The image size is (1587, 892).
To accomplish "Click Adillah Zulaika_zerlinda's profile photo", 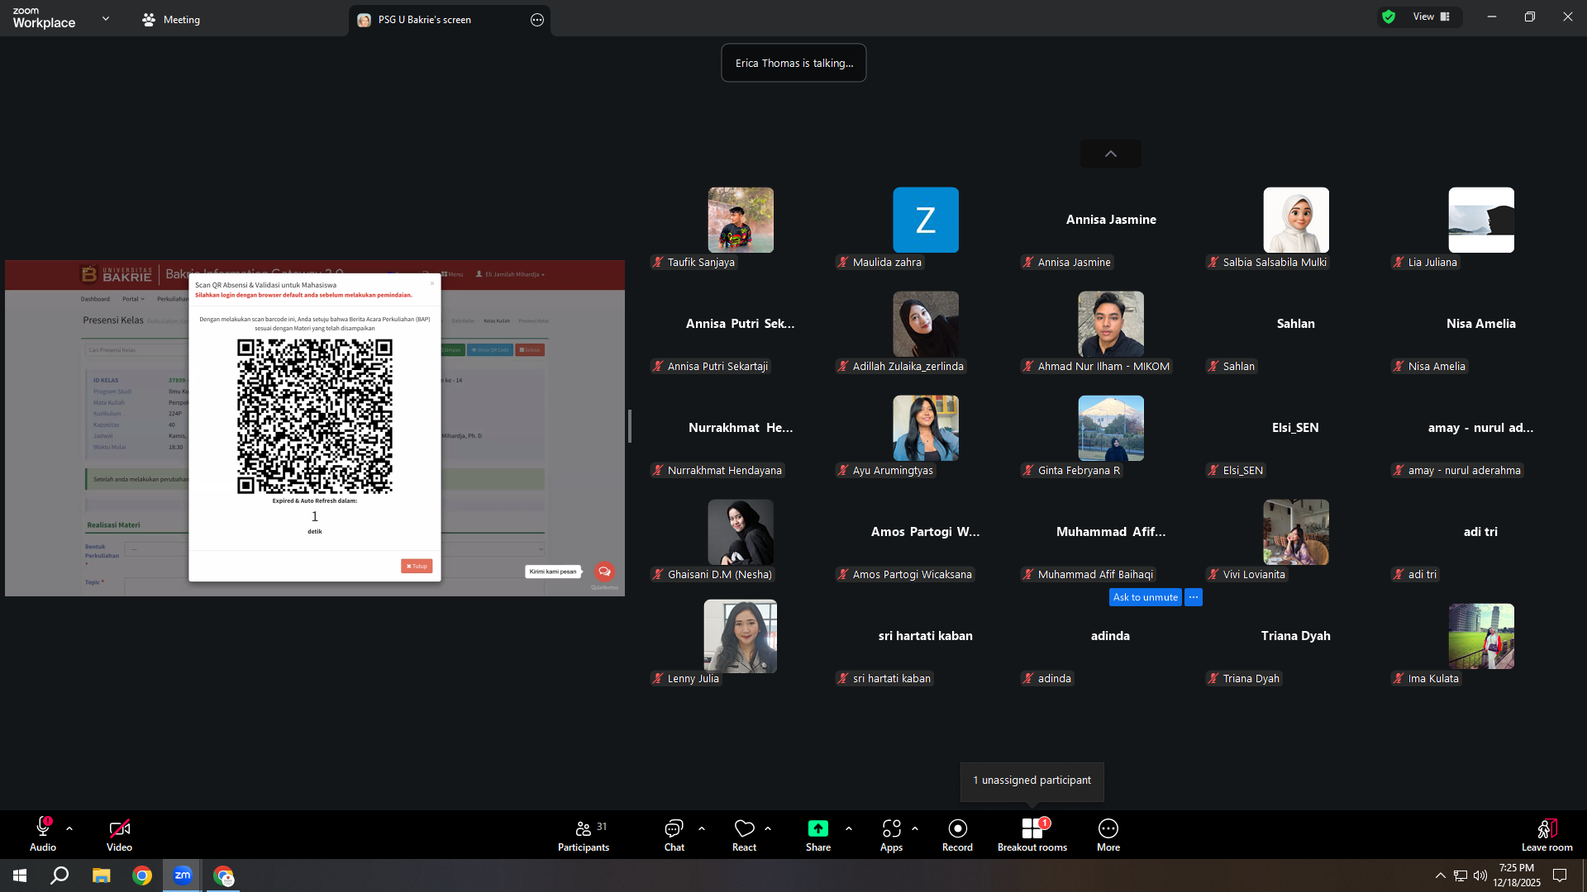I will (926, 324).
